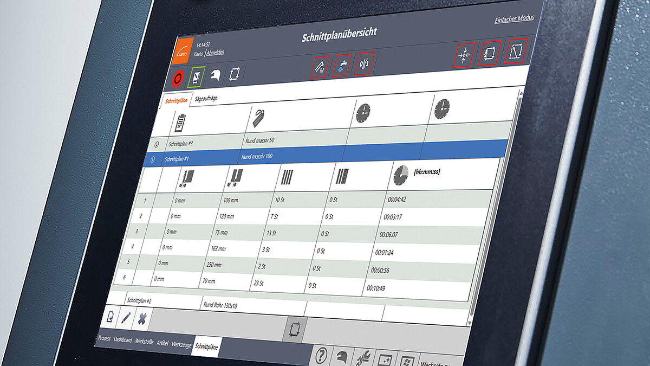Select the manual hand-operation icon in toolbar

pos(216,76)
